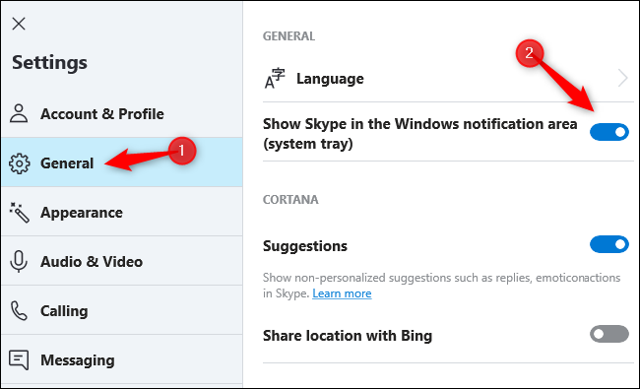
Task: Close the Settings panel with X icon
Action: [19, 24]
